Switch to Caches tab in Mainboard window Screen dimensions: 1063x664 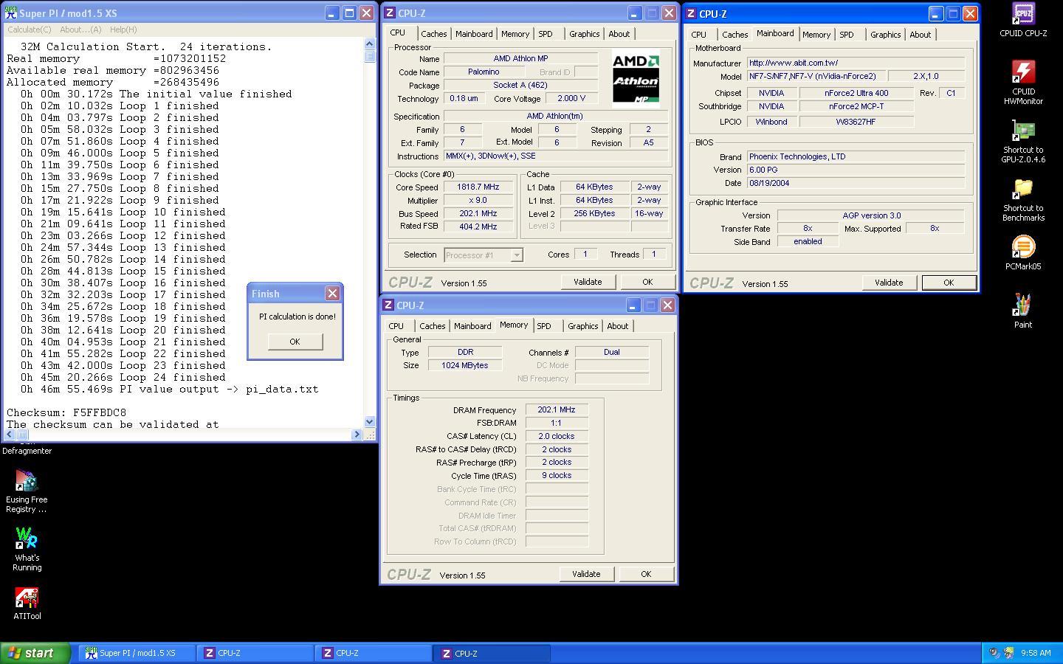(x=735, y=35)
